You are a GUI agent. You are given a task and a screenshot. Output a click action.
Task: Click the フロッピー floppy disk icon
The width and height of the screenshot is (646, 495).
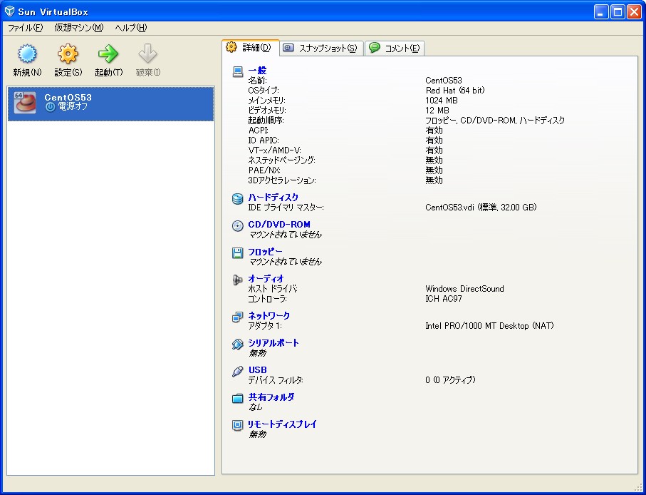pos(238,253)
